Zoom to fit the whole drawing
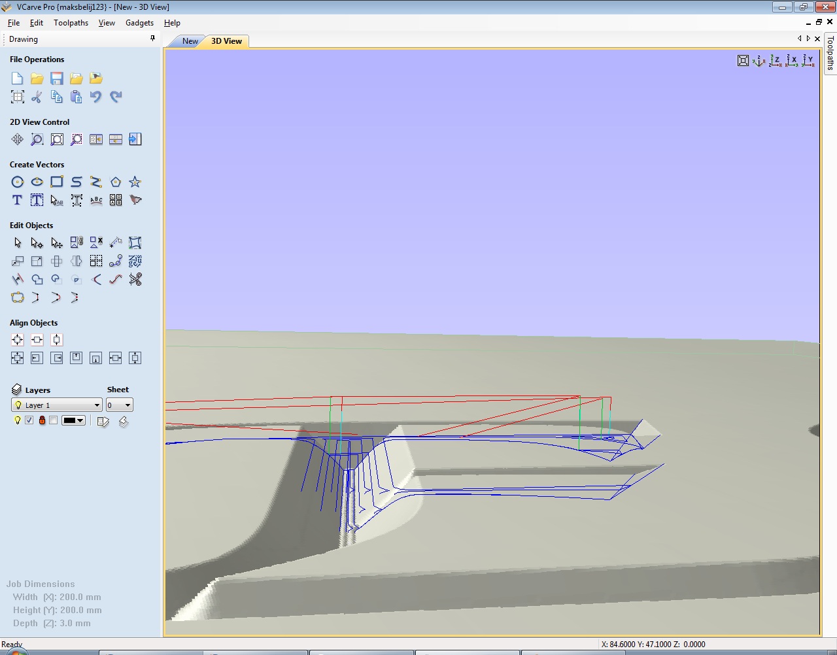Image resolution: width=837 pixels, height=655 pixels. click(x=57, y=139)
